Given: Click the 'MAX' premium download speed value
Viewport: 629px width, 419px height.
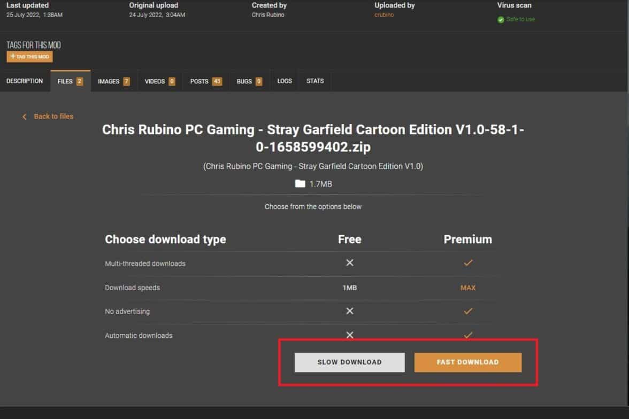Looking at the screenshot, I should [467, 288].
